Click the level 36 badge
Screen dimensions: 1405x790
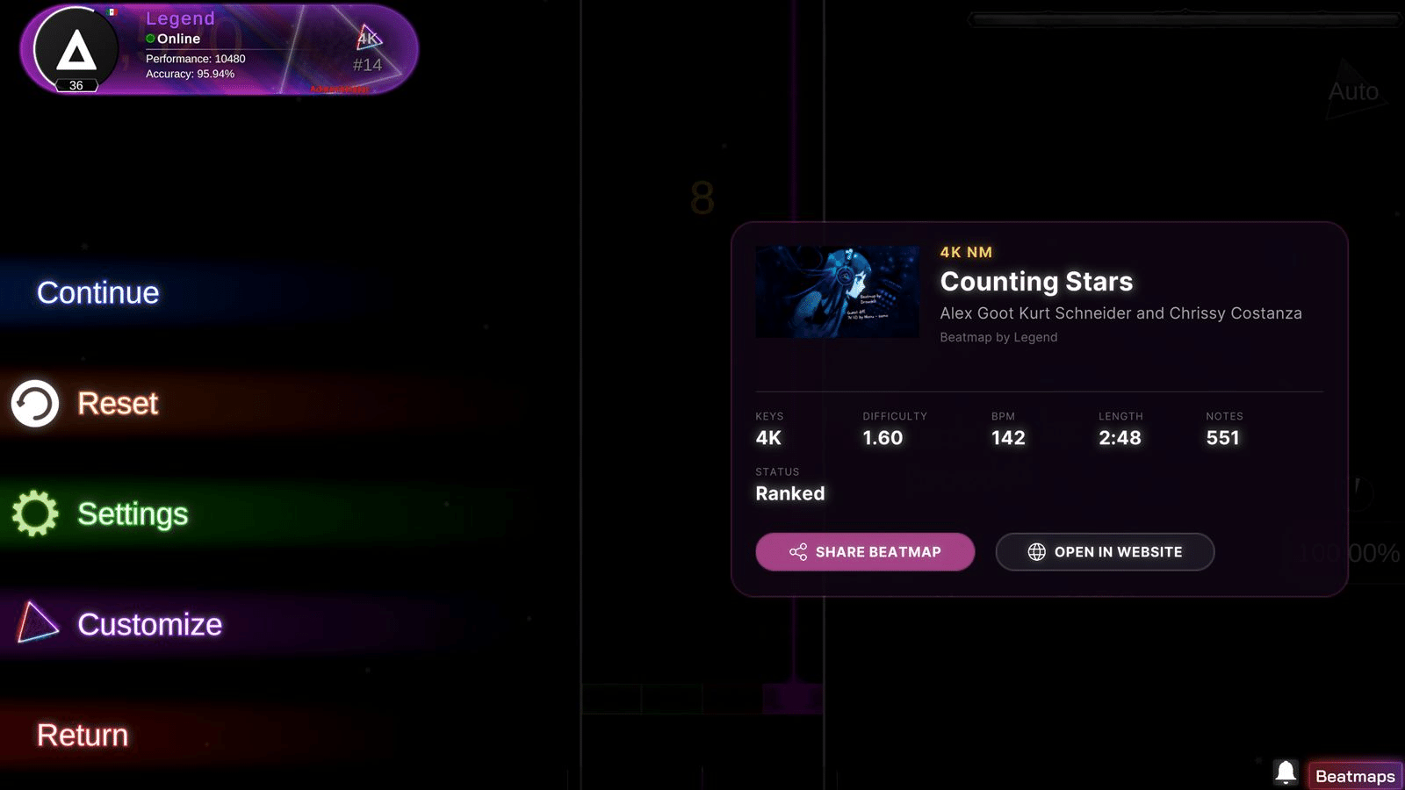coord(76,85)
